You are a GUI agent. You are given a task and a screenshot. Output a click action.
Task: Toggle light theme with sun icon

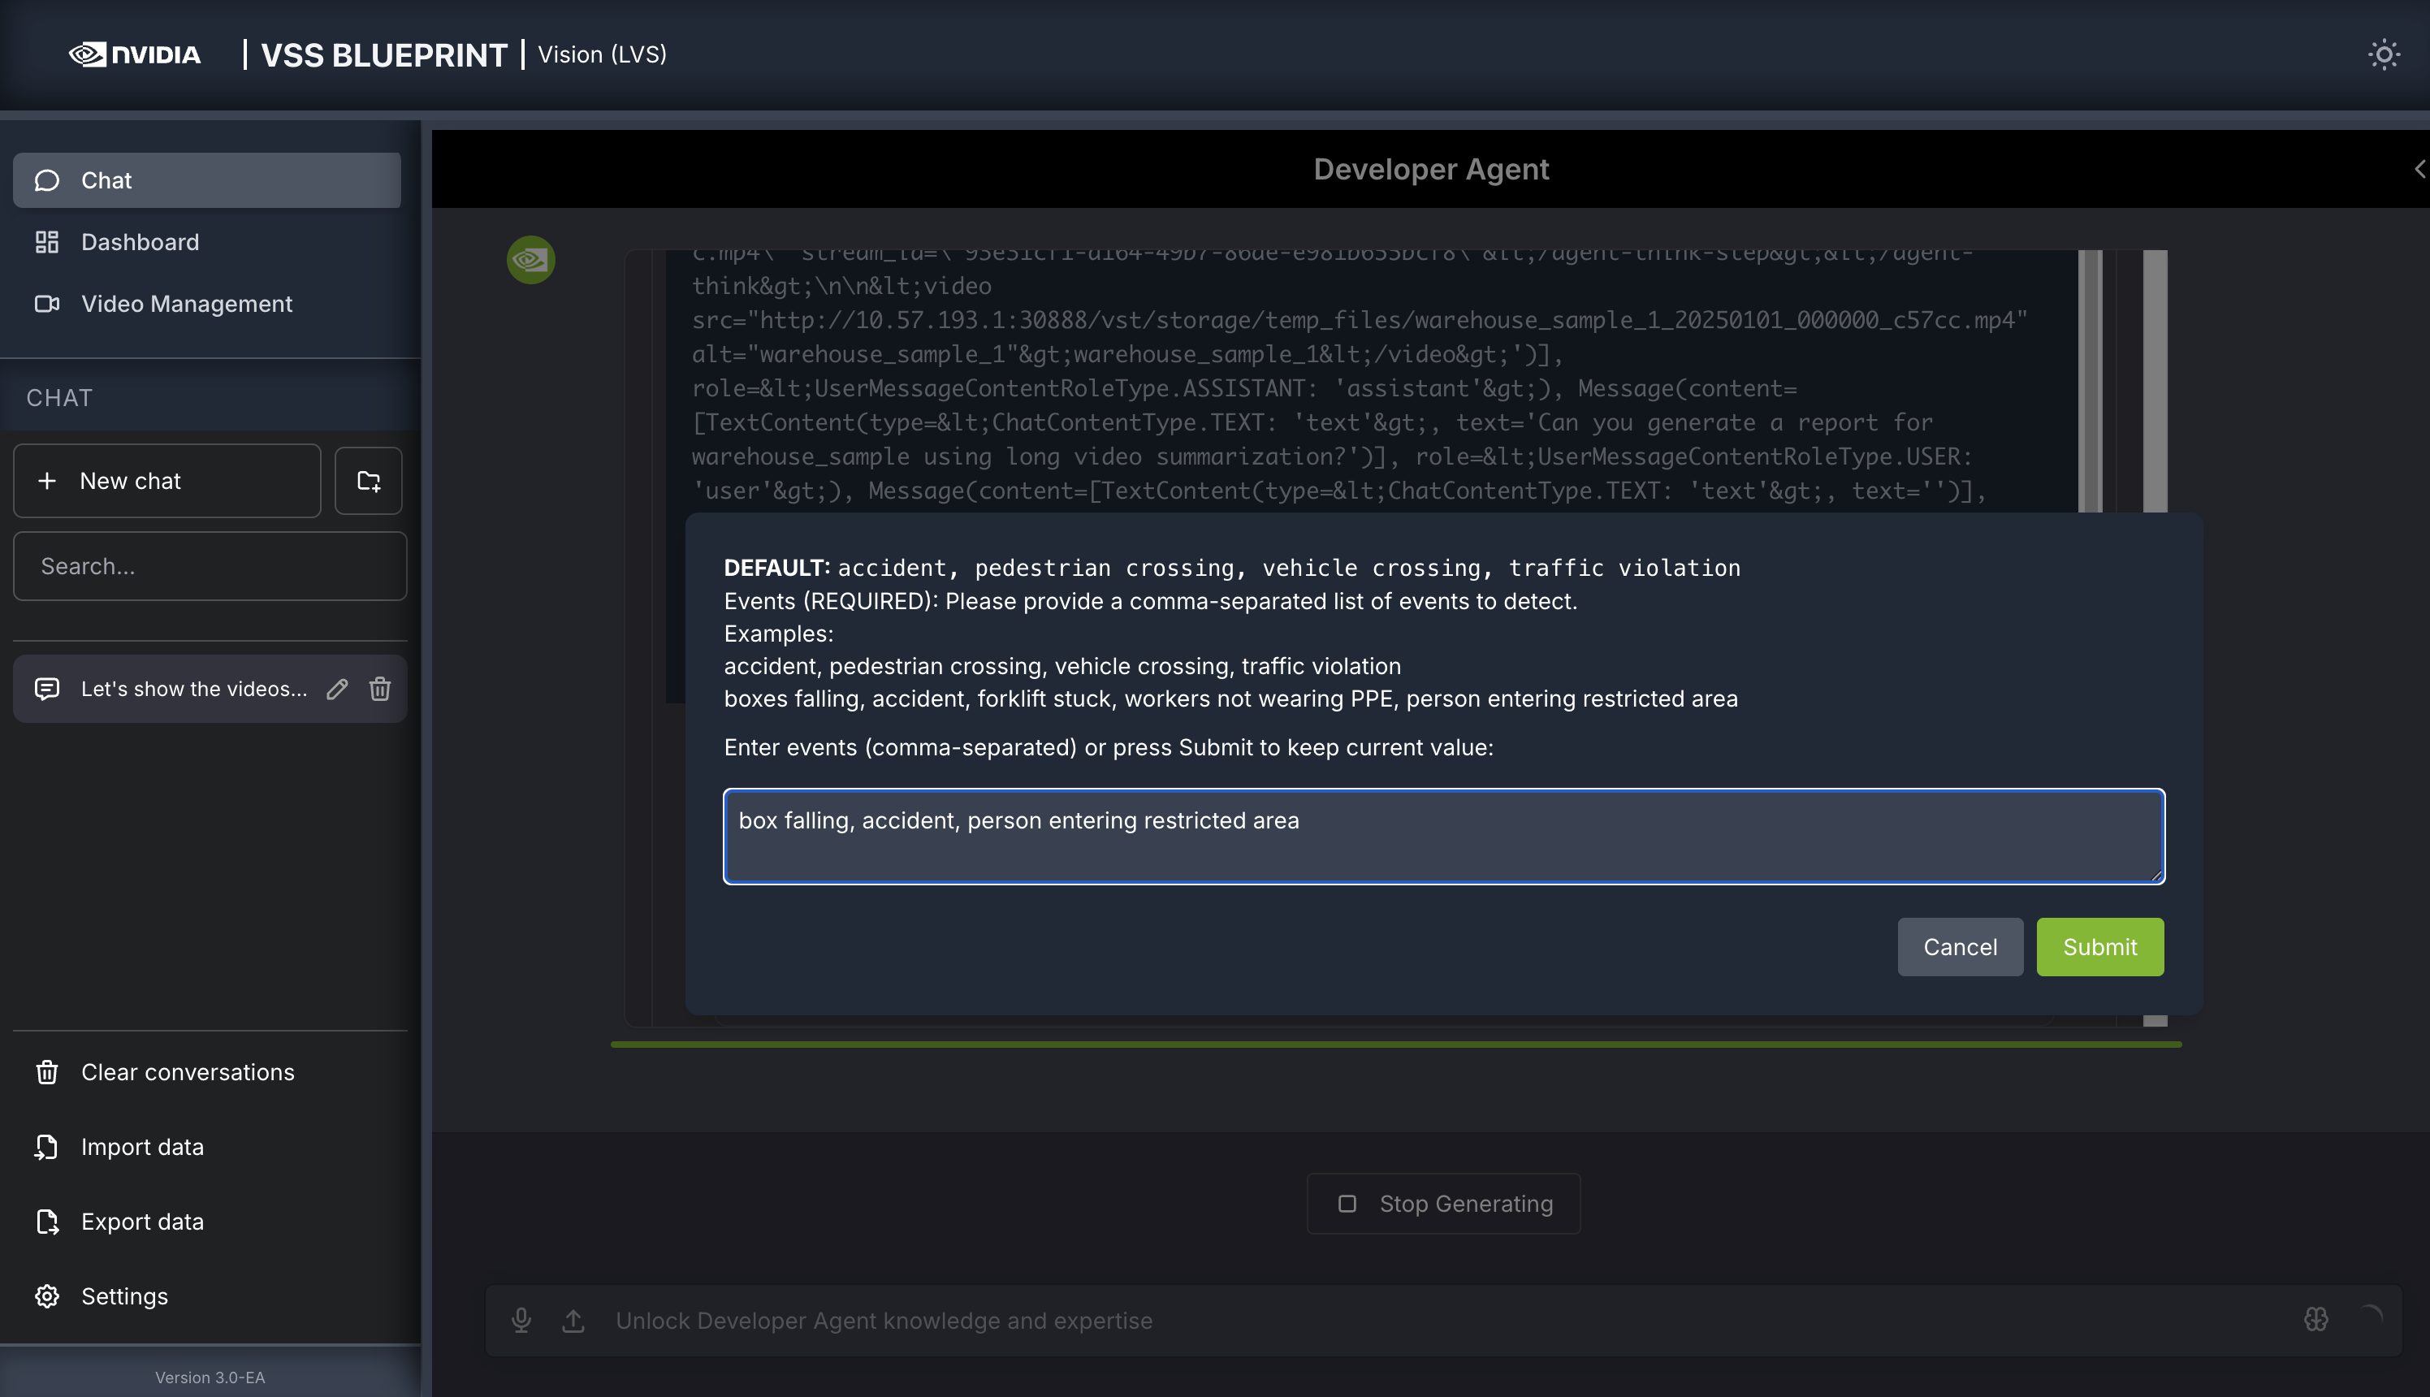point(2384,54)
